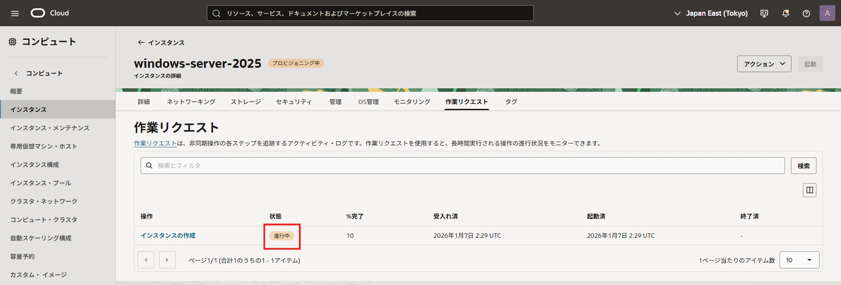Go to next page of results
The height and width of the screenshot is (285, 841).
[x=167, y=260]
